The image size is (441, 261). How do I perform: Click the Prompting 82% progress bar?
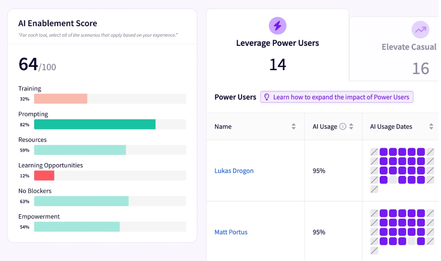click(110, 124)
